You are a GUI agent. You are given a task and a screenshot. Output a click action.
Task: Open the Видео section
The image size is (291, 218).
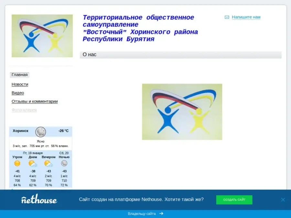(18, 93)
